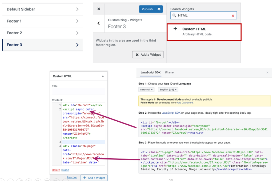Click the Add a Widget button in Footer 3
Screen dimensions: 273x181
148,55
